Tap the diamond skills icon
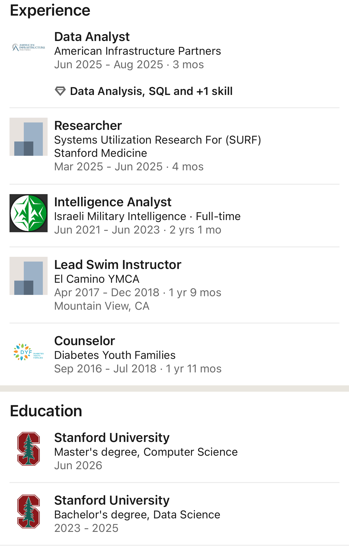The height and width of the screenshot is (548, 349). coord(60,91)
